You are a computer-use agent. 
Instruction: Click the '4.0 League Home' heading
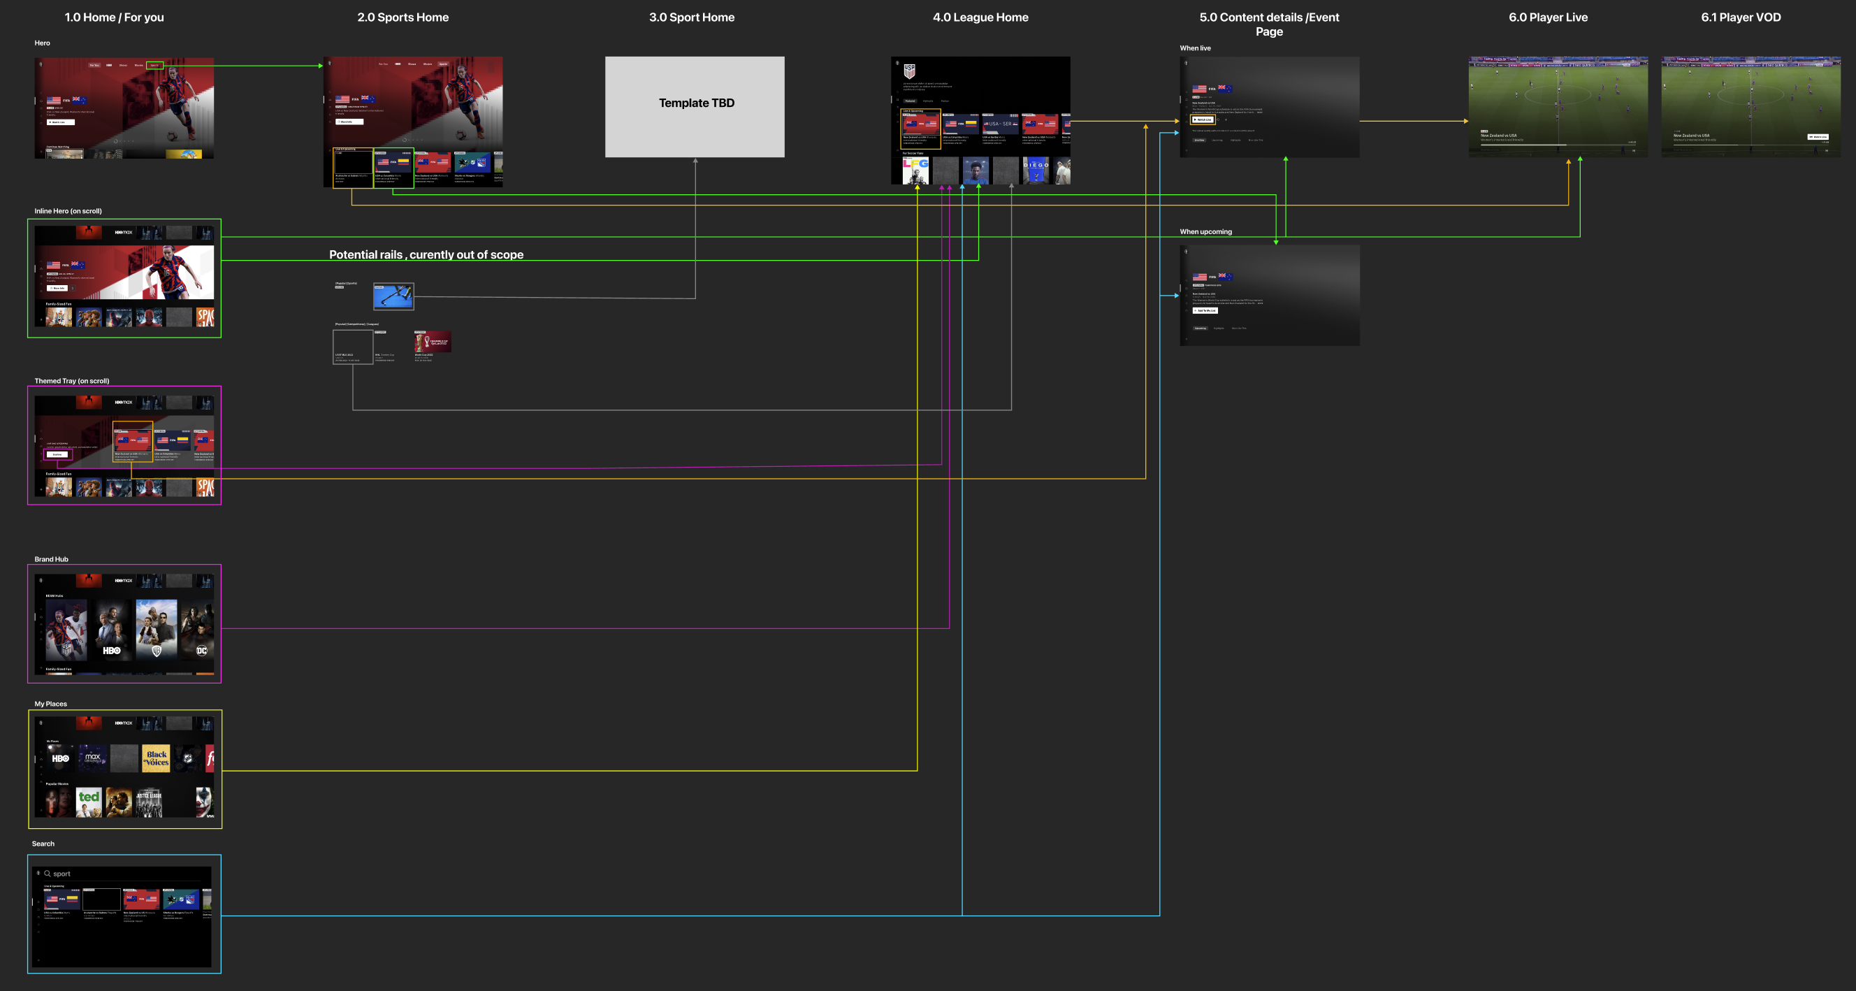click(980, 17)
